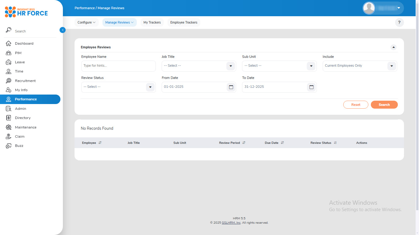Click the Maintenance gear icon
The height and width of the screenshot is (235, 419).
(x=9, y=127)
